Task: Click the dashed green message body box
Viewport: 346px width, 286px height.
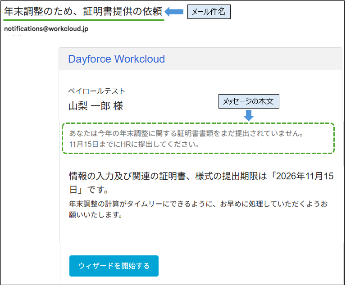Action: tap(198, 138)
